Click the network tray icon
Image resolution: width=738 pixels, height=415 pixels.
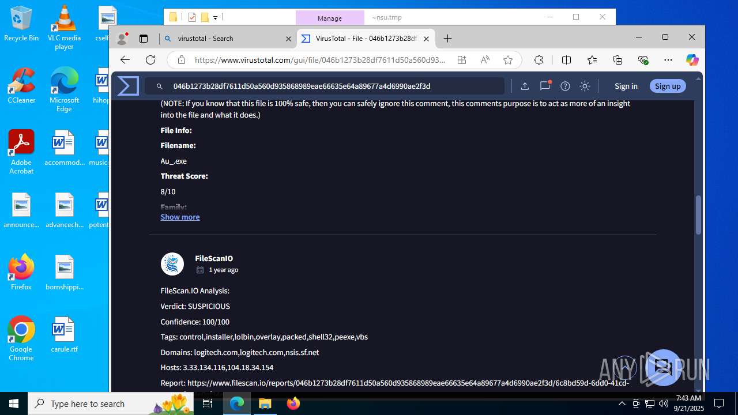tap(650, 403)
